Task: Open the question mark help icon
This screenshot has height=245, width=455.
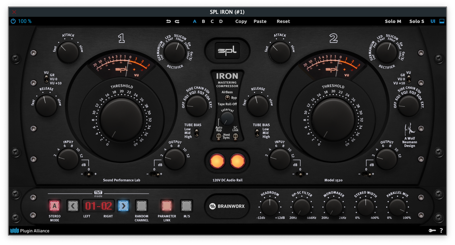Action: point(441,230)
